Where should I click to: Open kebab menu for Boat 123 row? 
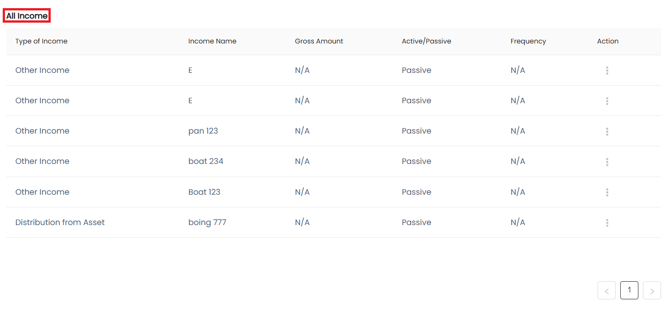click(607, 192)
